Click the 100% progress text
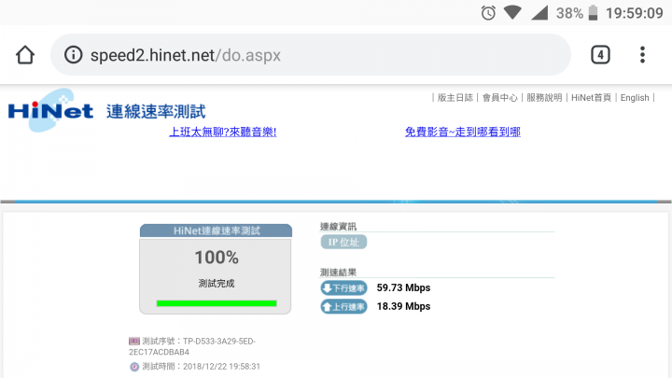 217,258
